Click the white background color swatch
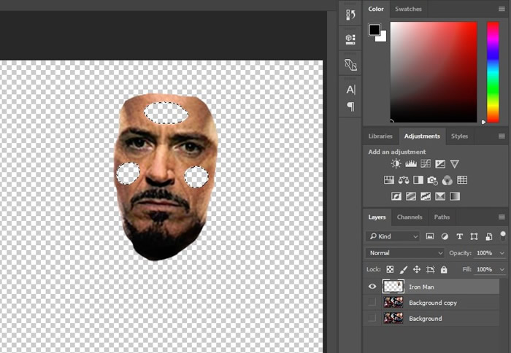 click(383, 37)
